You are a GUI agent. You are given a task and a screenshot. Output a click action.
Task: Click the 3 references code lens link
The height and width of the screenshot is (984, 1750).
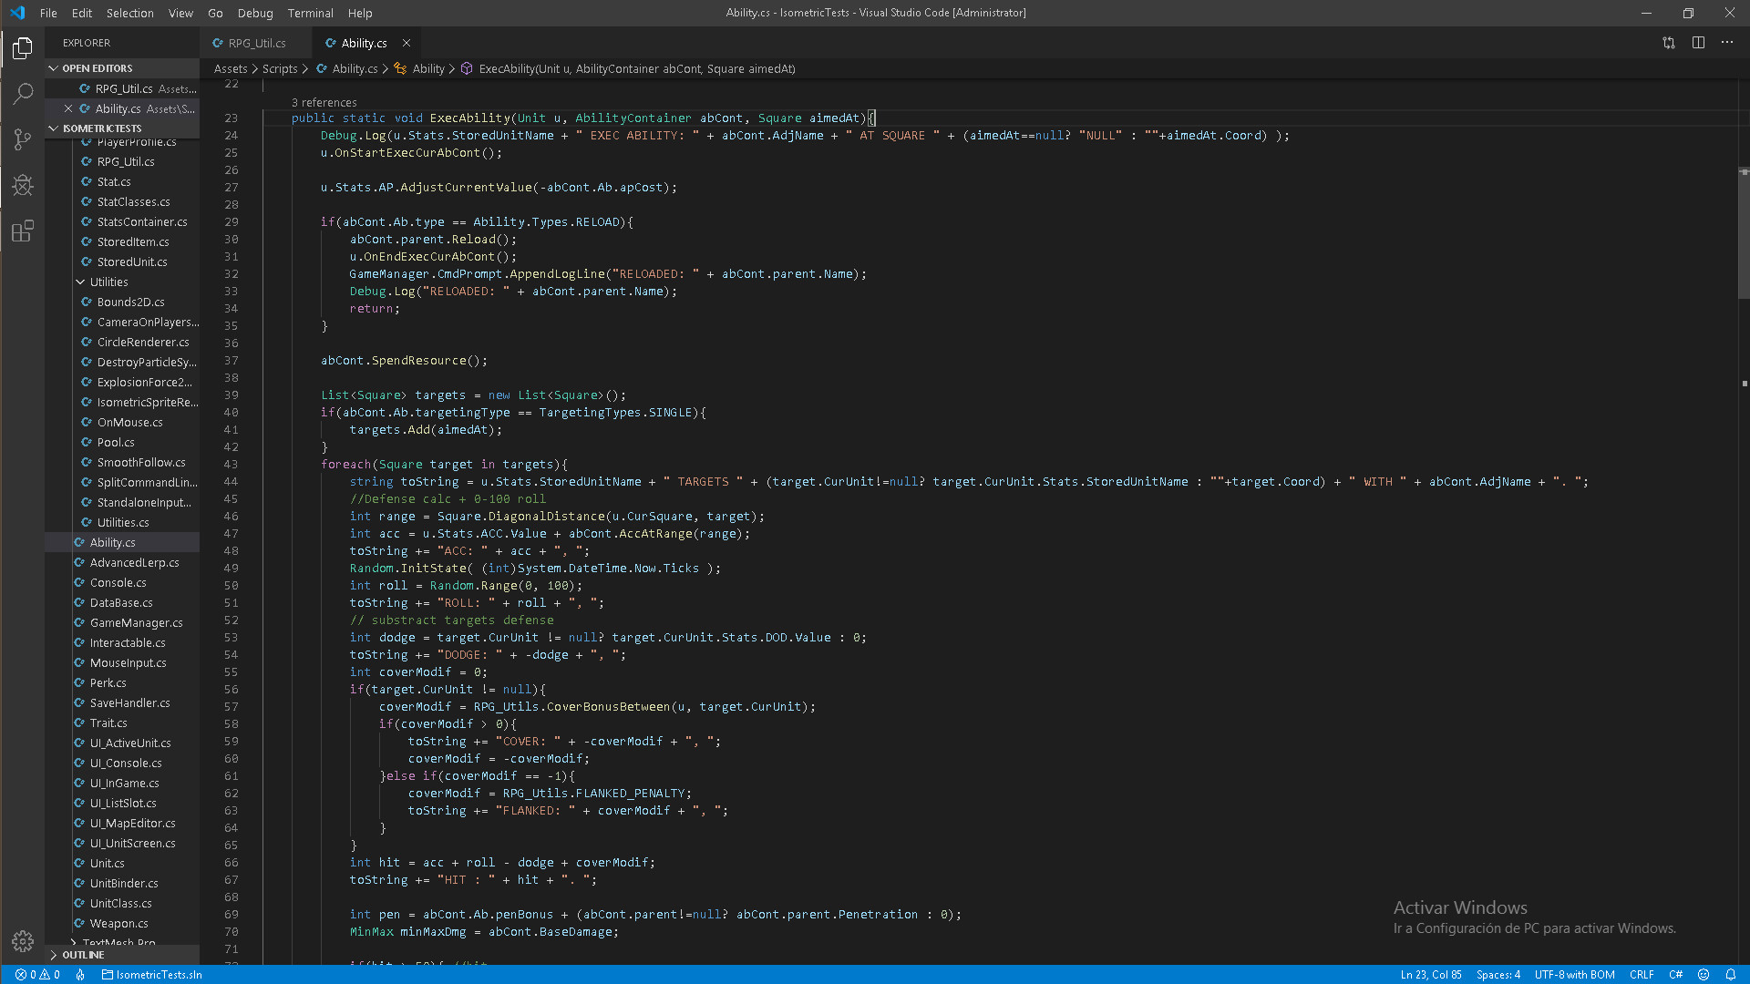tap(324, 102)
